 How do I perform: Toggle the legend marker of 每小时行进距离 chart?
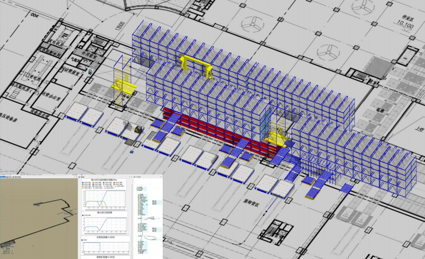[84, 215]
